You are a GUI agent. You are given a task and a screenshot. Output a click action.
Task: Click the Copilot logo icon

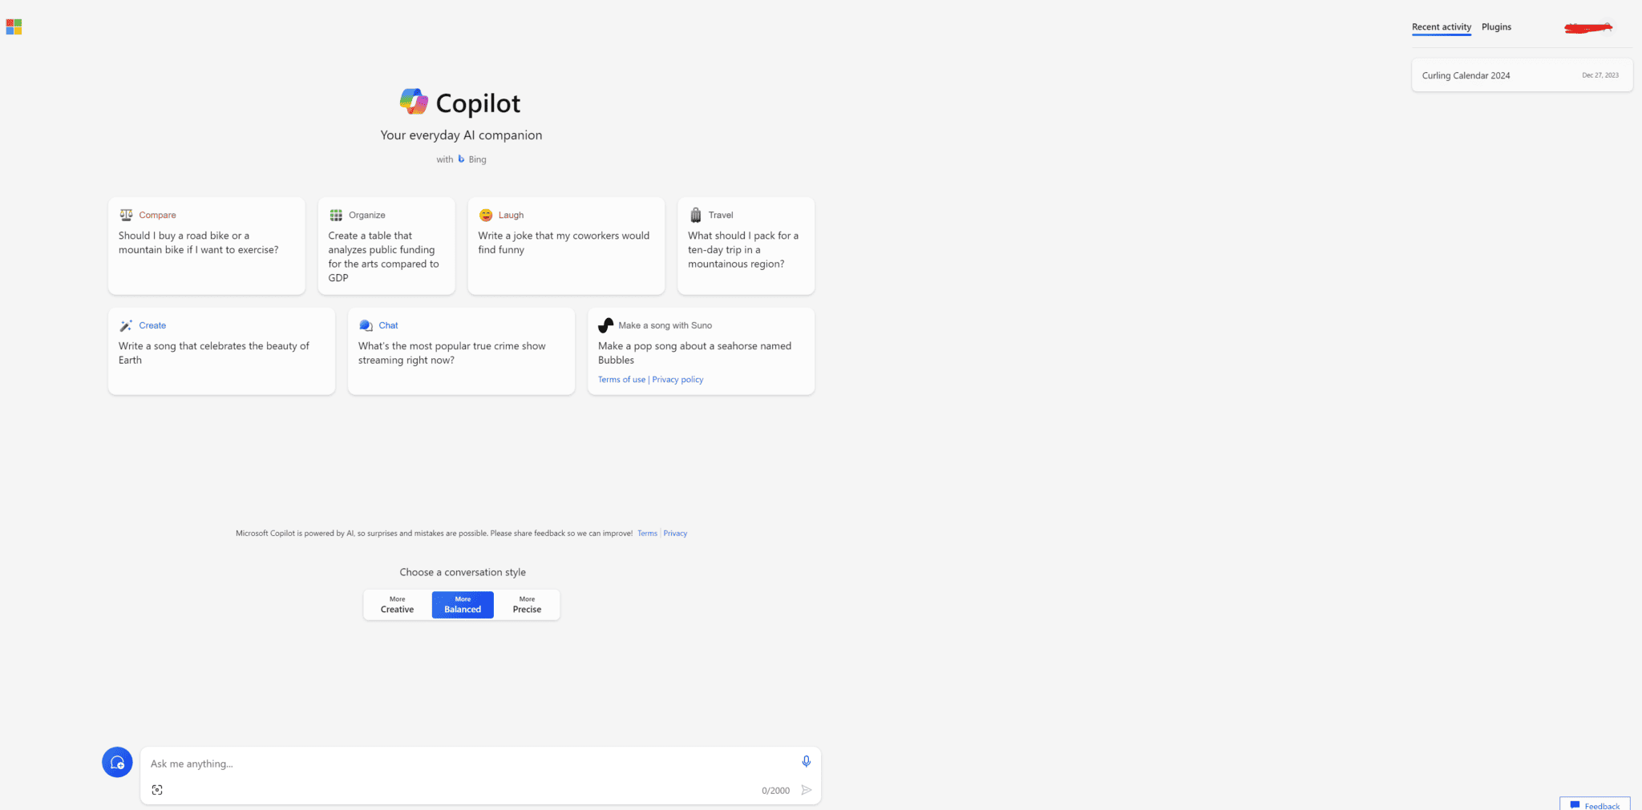(x=414, y=102)
